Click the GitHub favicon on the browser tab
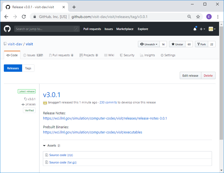Viewport: 224px width, 173px height. pyautogui.click(x=8, y=7)
